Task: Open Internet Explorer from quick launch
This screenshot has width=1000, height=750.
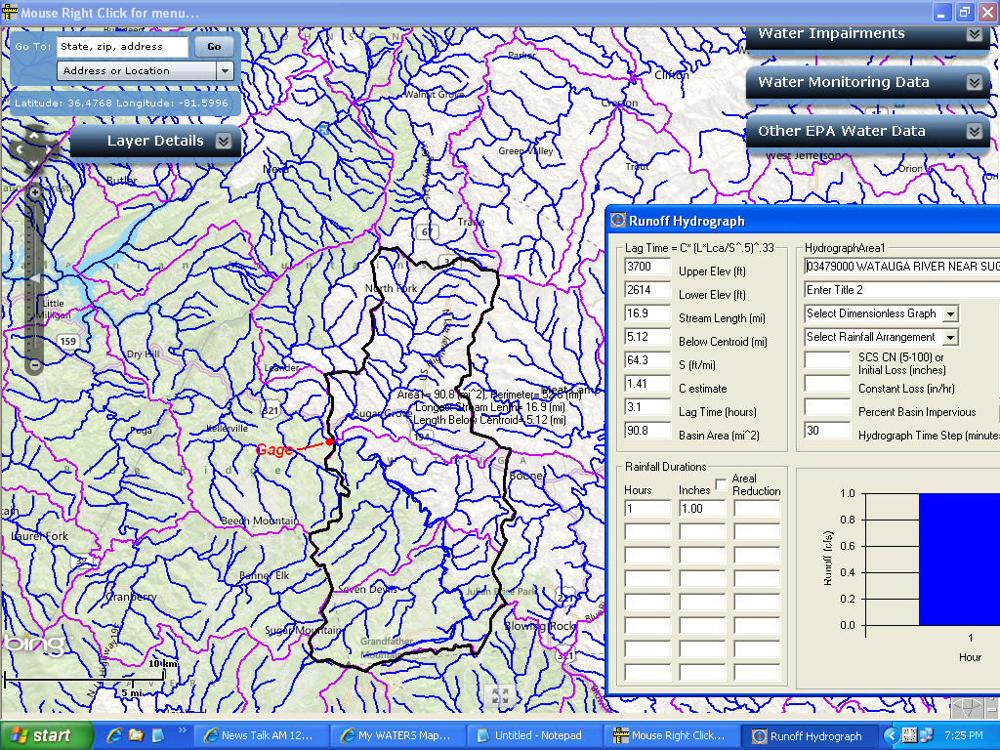Action: [x=115, y=735]
